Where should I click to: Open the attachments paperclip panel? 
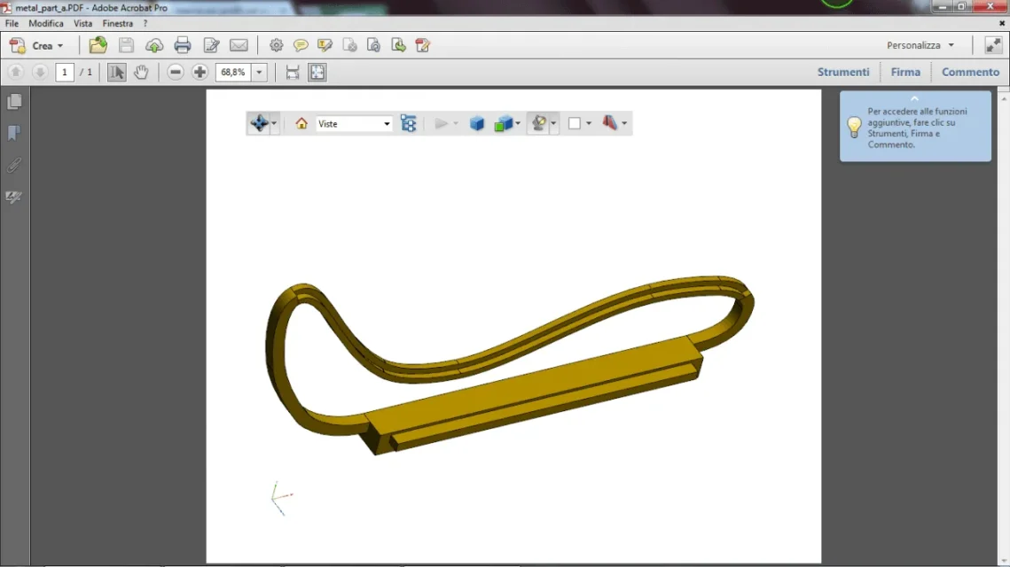14,166
